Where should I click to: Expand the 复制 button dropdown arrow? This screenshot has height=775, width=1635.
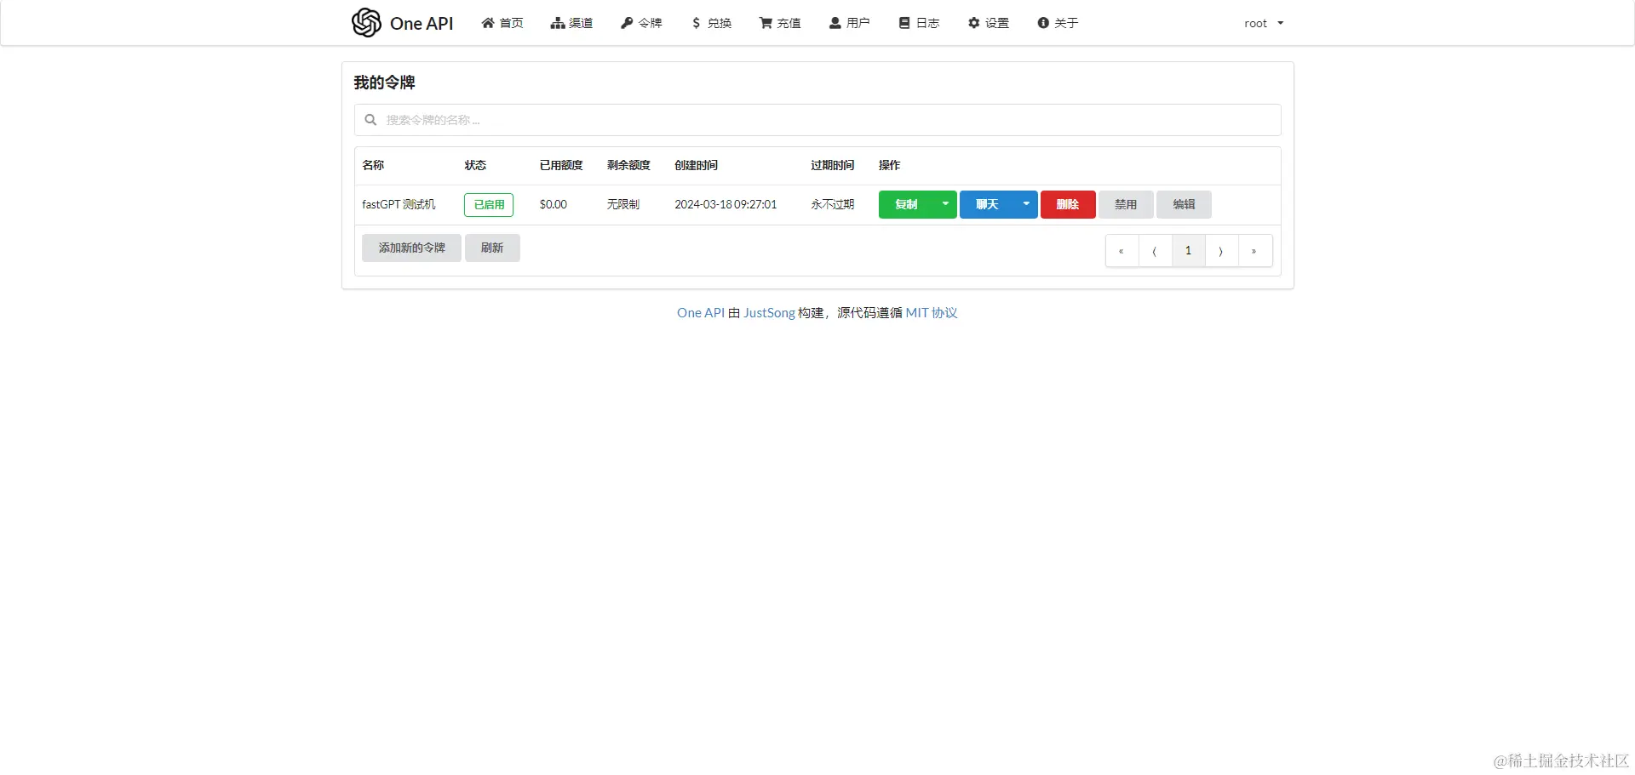pos(945,204)
